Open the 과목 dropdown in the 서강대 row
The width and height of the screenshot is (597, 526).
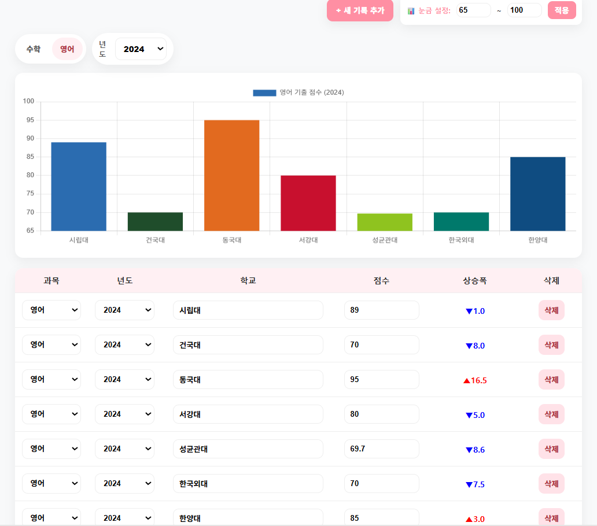point(51,414)
